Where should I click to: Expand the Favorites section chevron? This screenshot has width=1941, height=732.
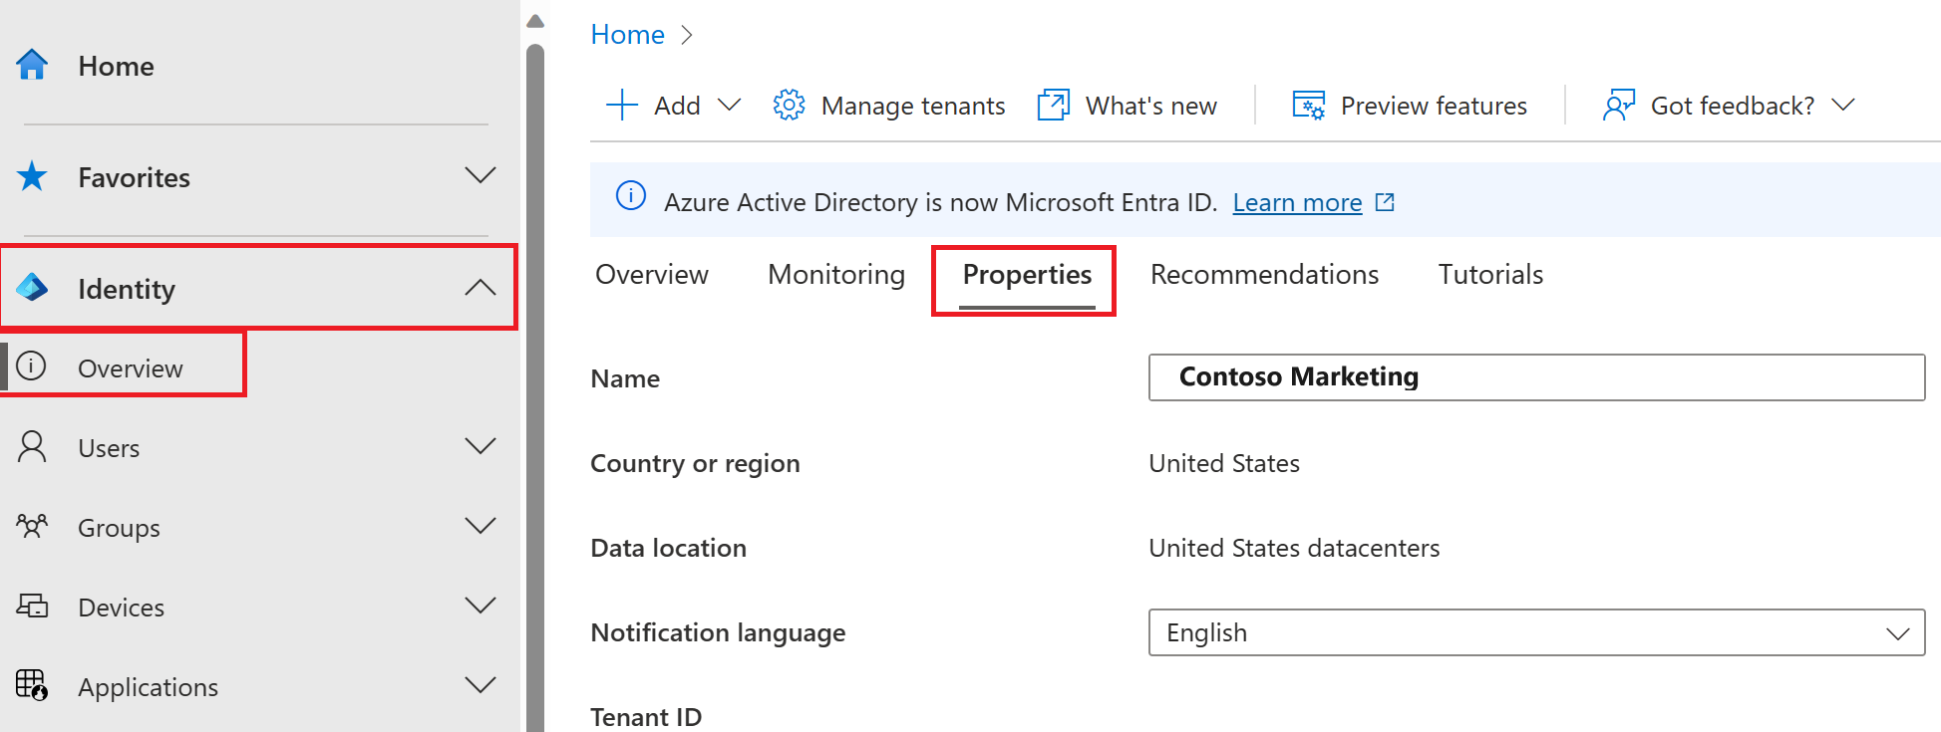click(481, 175)
